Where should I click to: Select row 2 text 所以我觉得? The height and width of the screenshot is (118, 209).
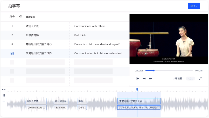32,35
